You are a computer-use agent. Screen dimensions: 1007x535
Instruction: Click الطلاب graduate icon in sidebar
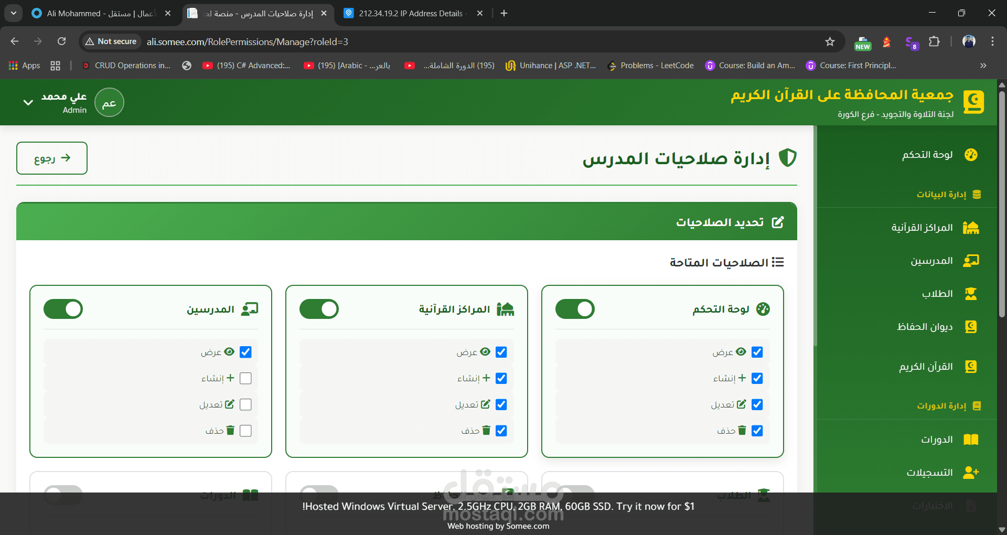[x=971, y=294]
